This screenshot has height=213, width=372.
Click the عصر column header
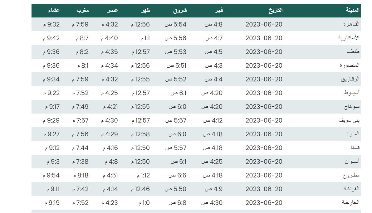click(113, 10)
